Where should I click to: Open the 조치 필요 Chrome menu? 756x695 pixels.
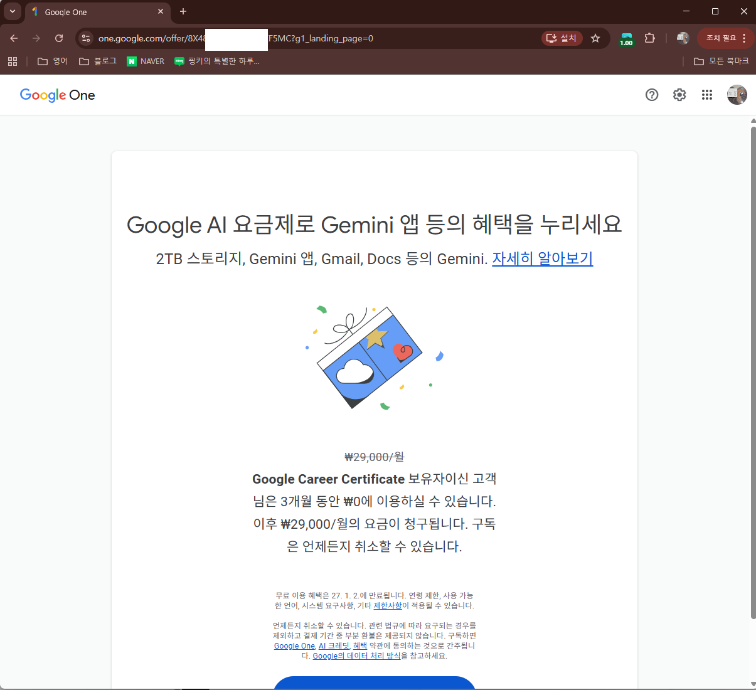[725, 38]
